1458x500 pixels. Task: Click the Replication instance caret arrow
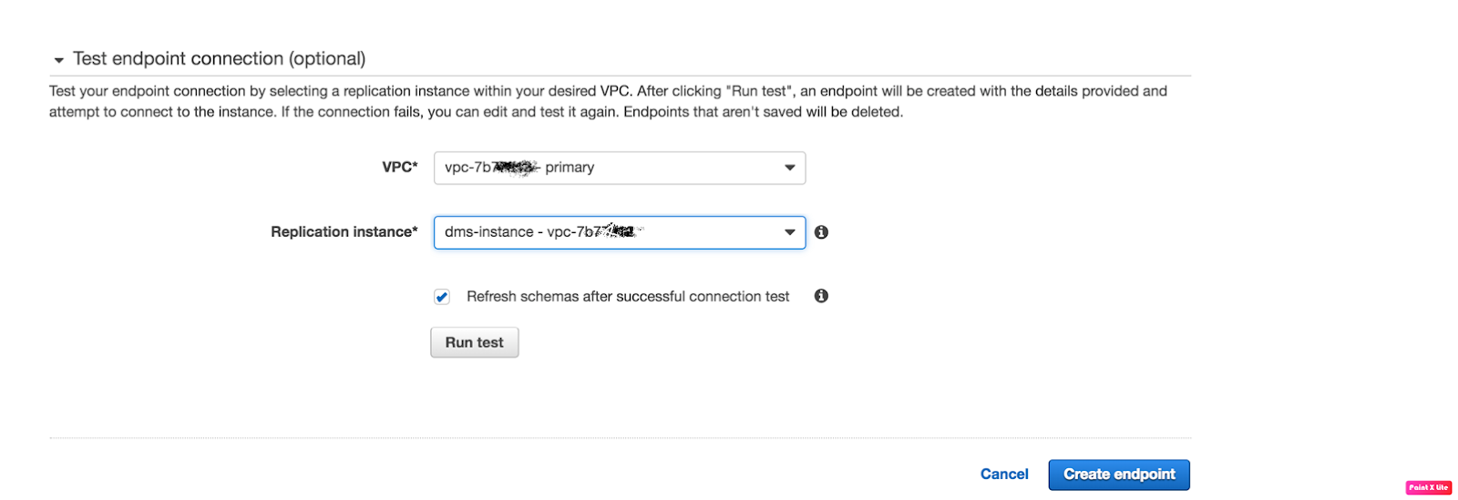click(789, 232)
